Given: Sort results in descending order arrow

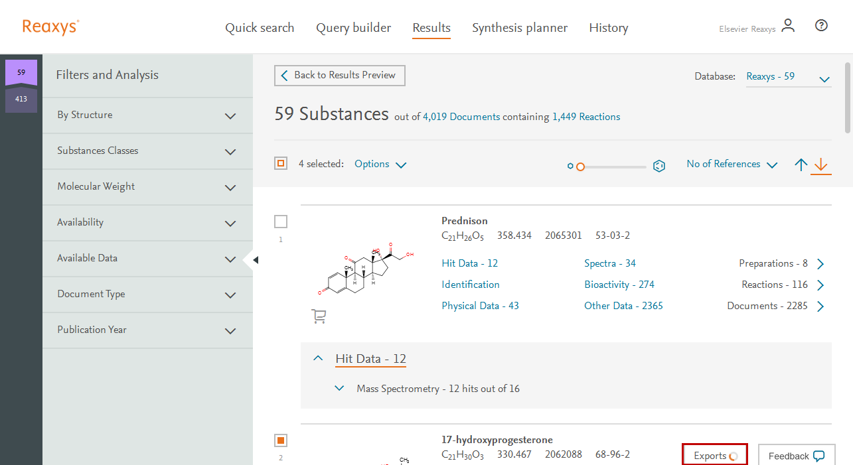Looking at the screenshot, I should click(x=821, y=165).
